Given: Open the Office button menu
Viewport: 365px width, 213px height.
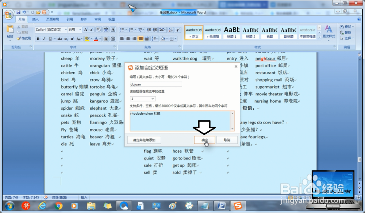Looking at the screenshot, I should coord(8,15).
